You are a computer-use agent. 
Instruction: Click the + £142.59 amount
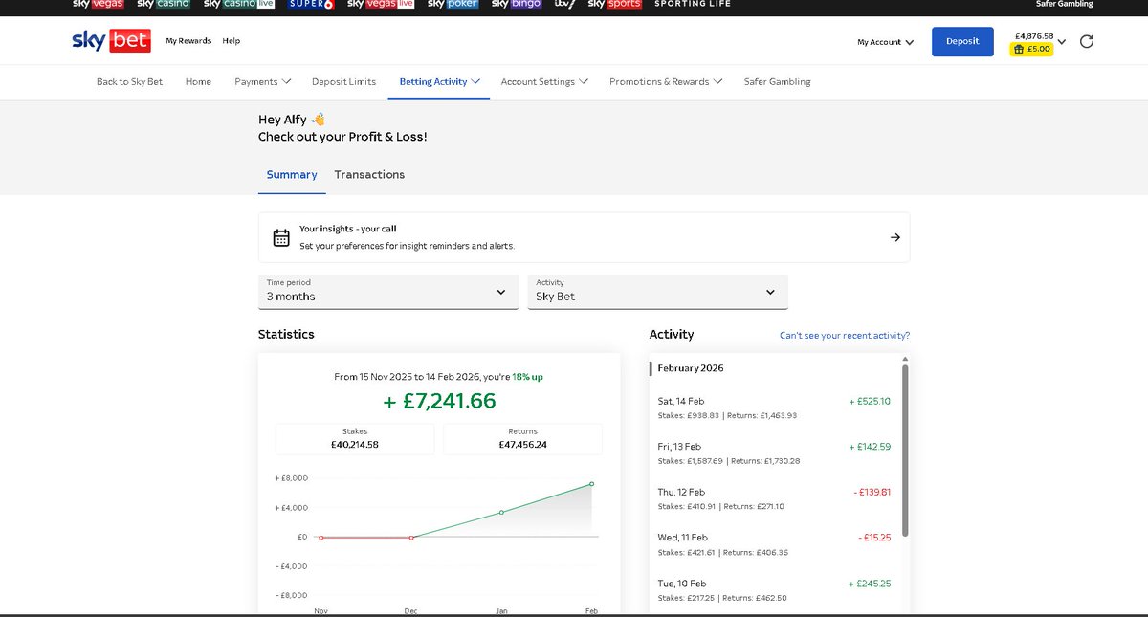point(870,447)
